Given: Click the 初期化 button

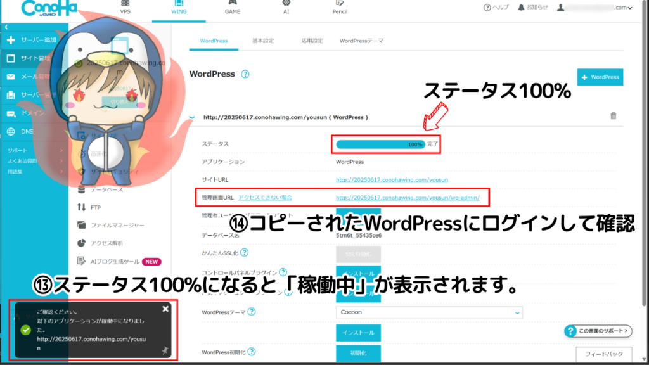Looking at the screenshot, I should pyautogui.click(x=359, y=354).
